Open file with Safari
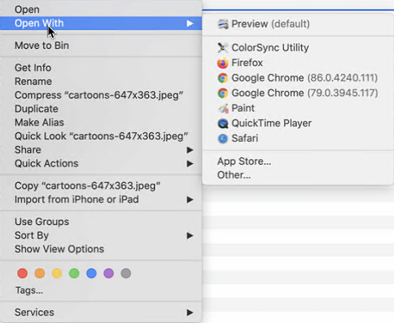Viewport: 394px width, 323px height. (298, 139)
